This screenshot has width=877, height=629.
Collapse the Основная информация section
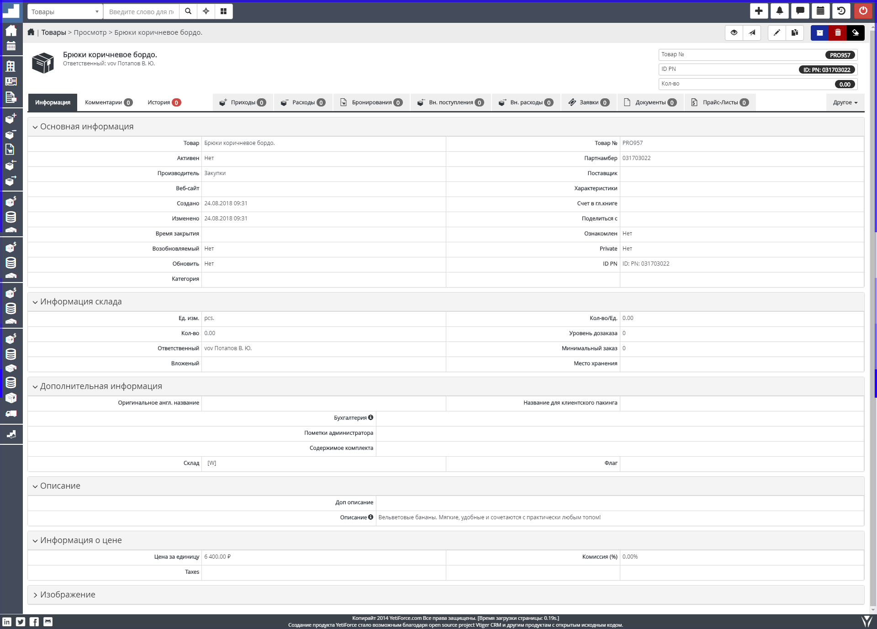(87, 127)
